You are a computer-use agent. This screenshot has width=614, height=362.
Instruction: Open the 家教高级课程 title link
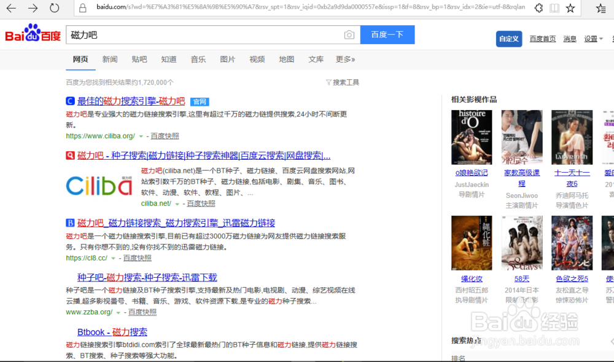point(522,178)
